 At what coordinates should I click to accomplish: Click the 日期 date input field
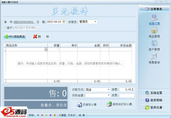56,22
